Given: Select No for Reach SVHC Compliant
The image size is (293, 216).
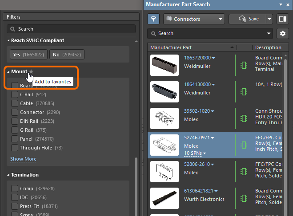Looking at the screenshot, I should (67, 55).
